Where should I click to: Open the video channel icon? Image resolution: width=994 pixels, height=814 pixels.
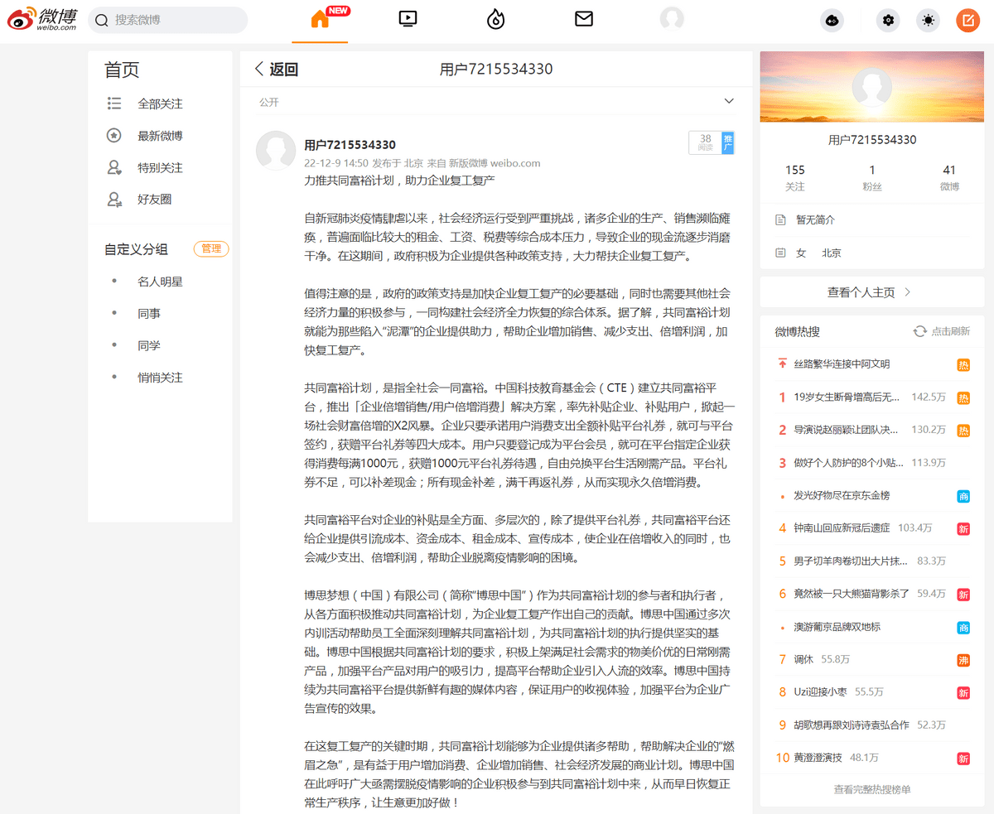pos(407,19)
